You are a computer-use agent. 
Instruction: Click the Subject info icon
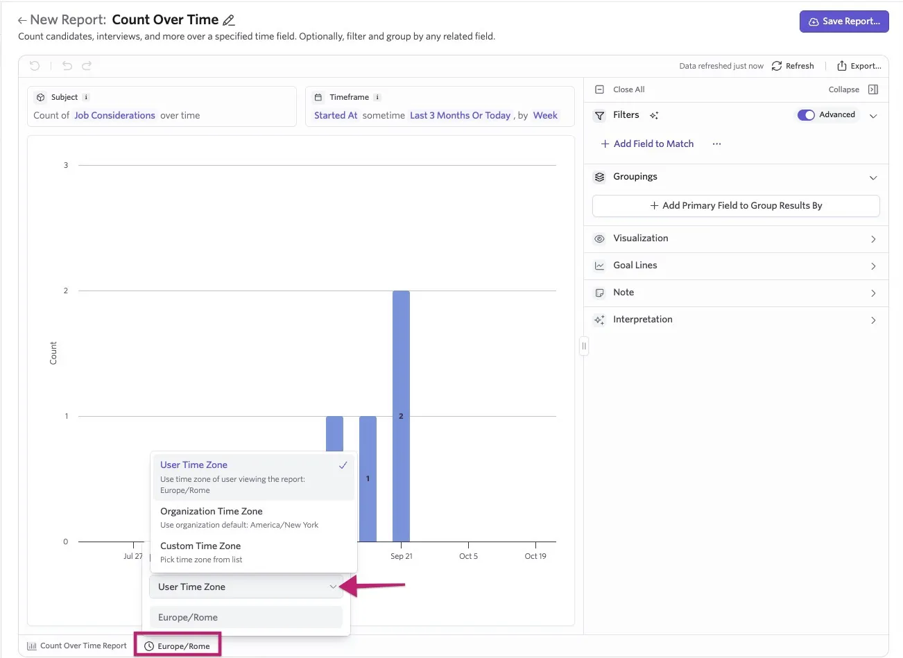tap(86, 98)
